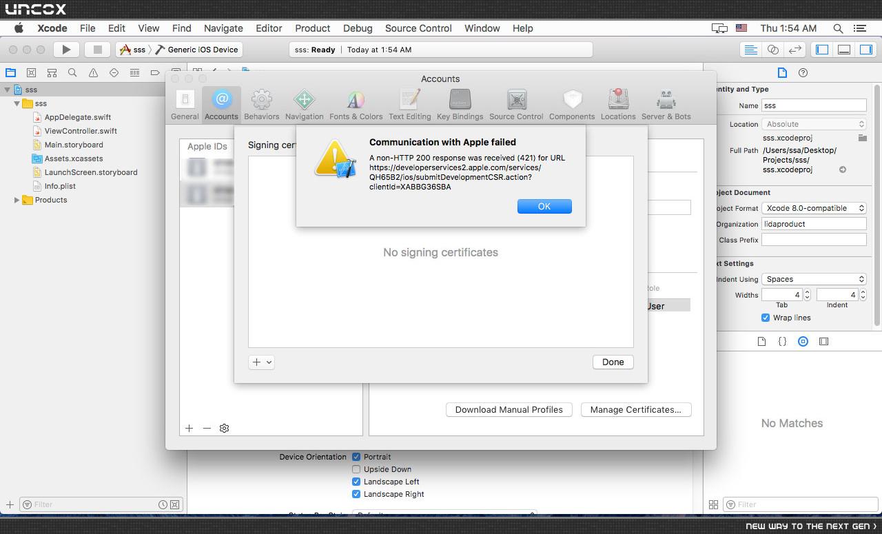This screenshot has height=534, width=882.
Task: Open the Text Editing preferences pane
Action: point(410,105)
